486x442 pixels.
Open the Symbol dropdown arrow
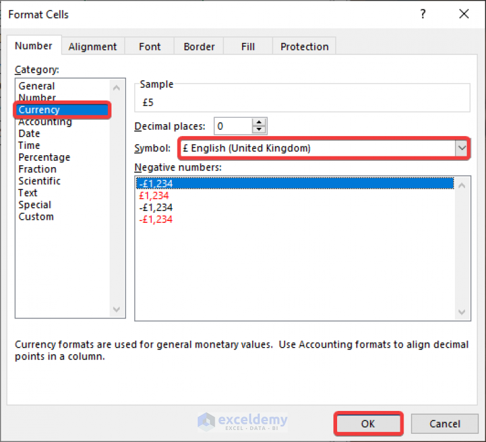click(462, 148)
